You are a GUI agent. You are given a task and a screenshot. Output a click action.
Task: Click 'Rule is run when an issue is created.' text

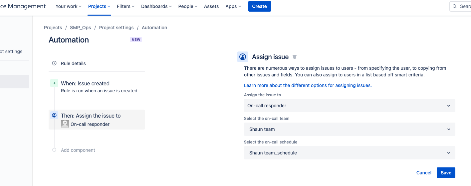(100, 91)
